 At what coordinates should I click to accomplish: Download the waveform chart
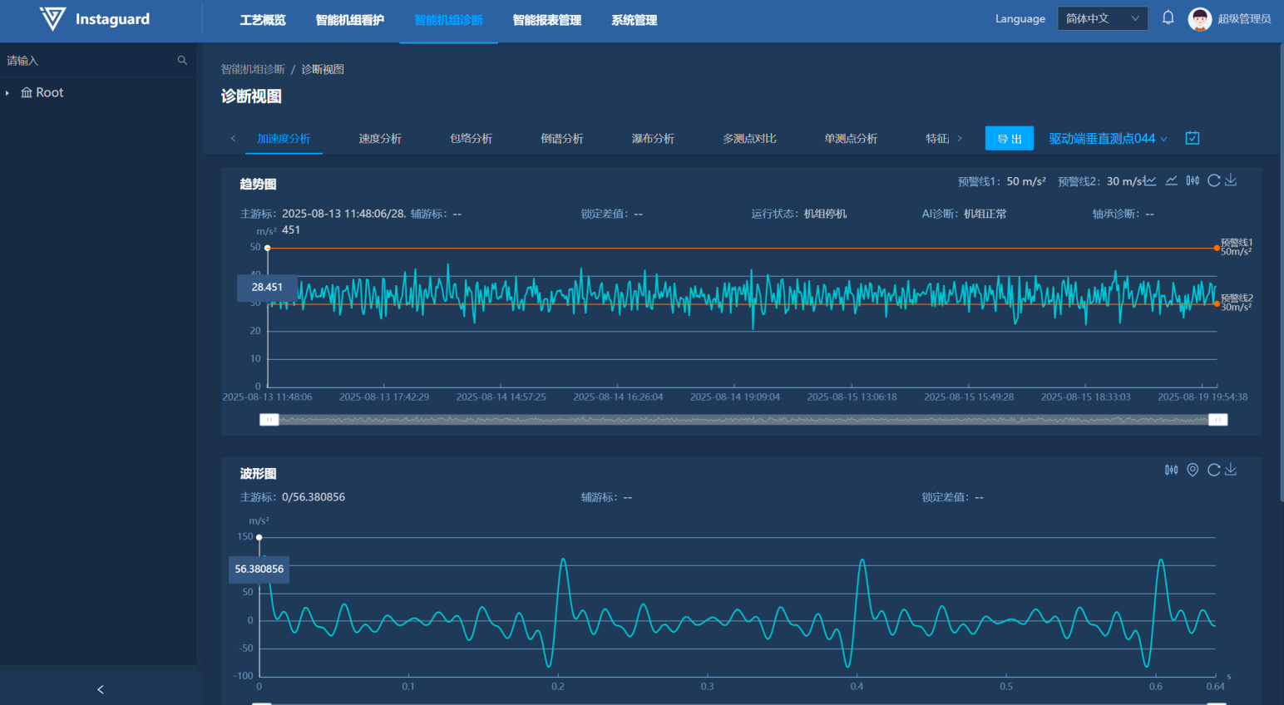(x=1231, y=470)
